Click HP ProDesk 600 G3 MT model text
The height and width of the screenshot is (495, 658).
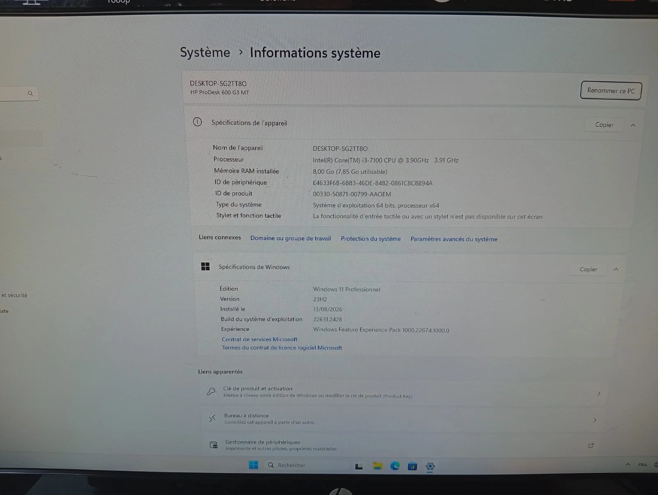pos(220,92)
